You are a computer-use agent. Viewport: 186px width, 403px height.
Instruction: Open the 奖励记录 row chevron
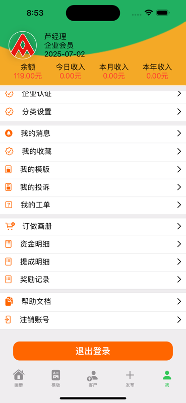click(179, 280)
